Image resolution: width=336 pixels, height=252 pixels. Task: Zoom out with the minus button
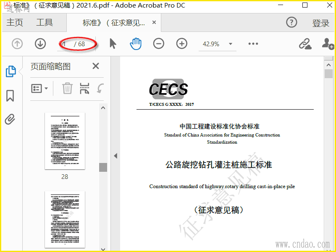click(159, 44)
